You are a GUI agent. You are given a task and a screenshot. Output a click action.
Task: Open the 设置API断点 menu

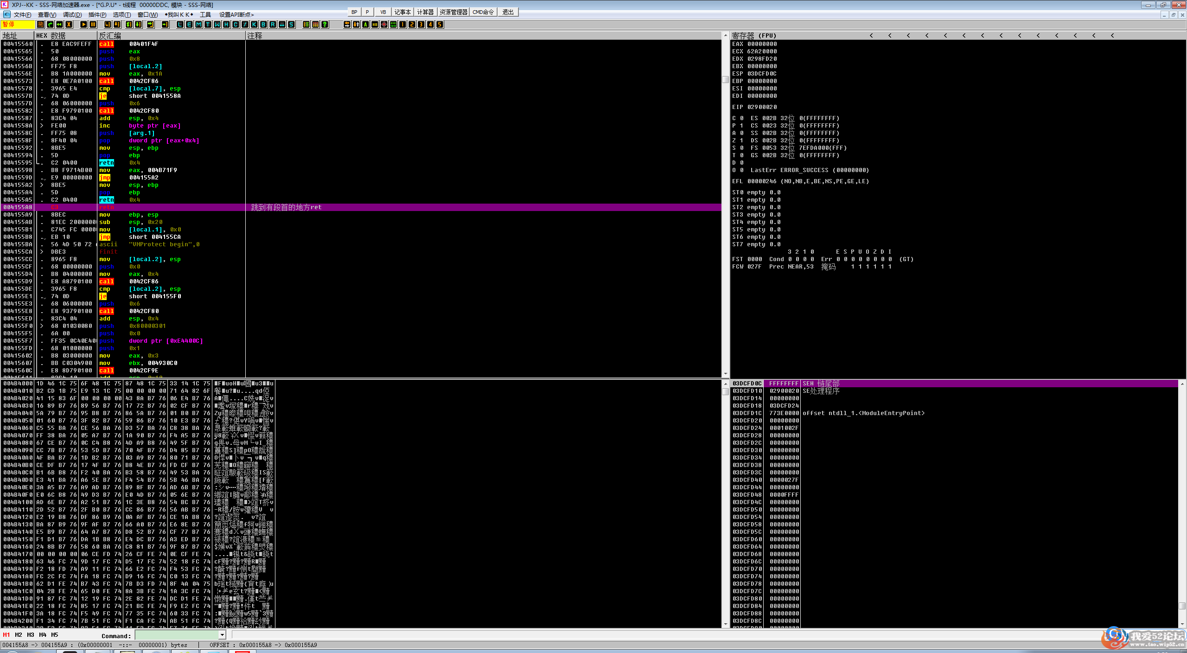click(x=236, y=15)
